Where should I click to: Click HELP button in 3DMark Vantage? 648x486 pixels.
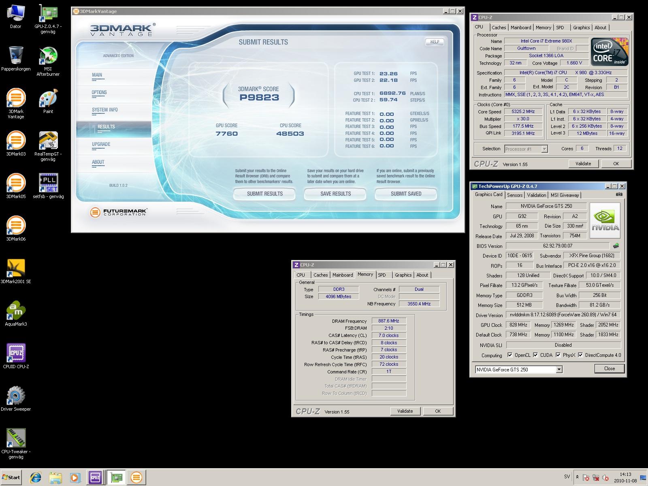(435, 42)
